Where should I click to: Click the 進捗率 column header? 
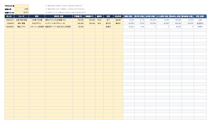(x=99, y=16)
